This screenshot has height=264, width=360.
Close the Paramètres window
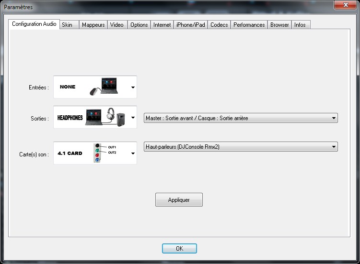346,5
